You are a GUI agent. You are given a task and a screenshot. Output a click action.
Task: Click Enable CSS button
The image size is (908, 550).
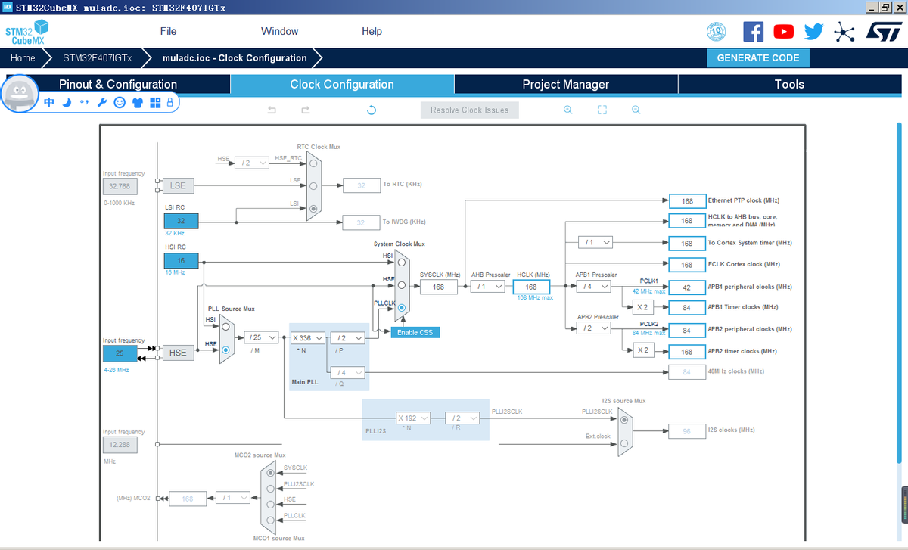point(415,332)
